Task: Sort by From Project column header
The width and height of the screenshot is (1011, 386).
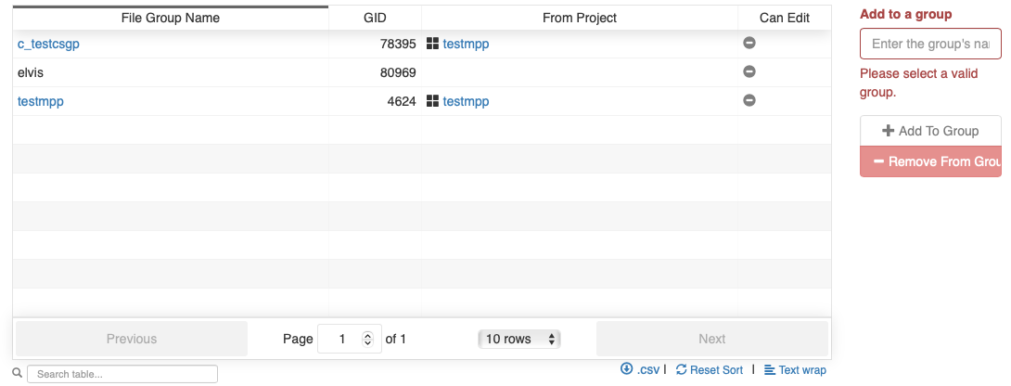Action: (x=580, y=18)
